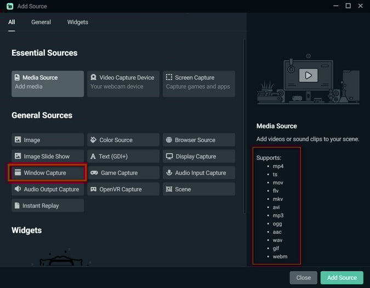
Task: Click the Close button
Action: click(x=304, y=278)
